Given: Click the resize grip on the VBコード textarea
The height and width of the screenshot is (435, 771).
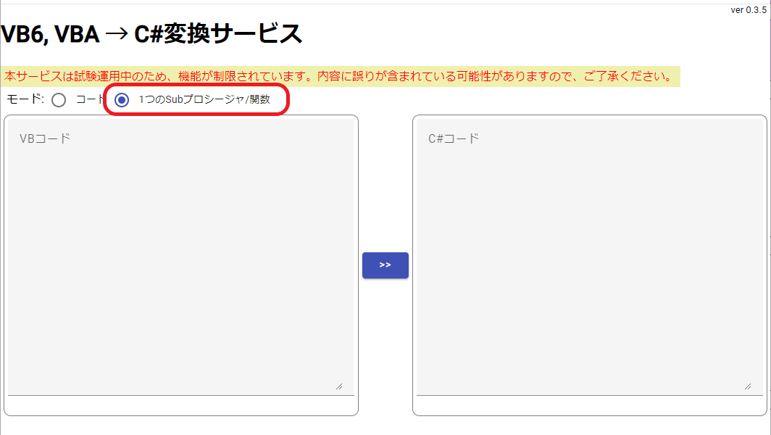Looking at the screenshot, I should (338, 388).
